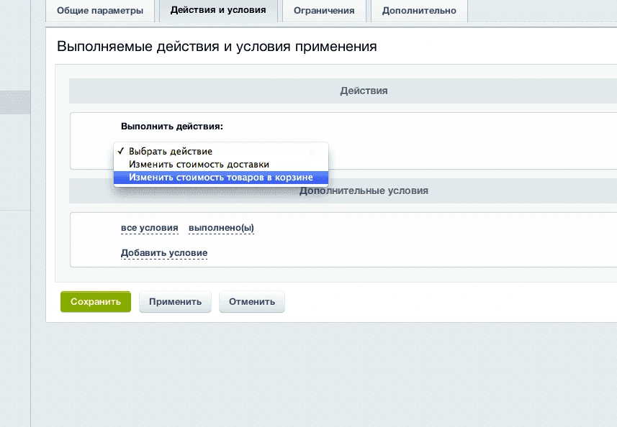Screen dimensions: 617x427
Task: Click the page heading Выполняемые действия и условия применения
Action: [x=217, y=46]
